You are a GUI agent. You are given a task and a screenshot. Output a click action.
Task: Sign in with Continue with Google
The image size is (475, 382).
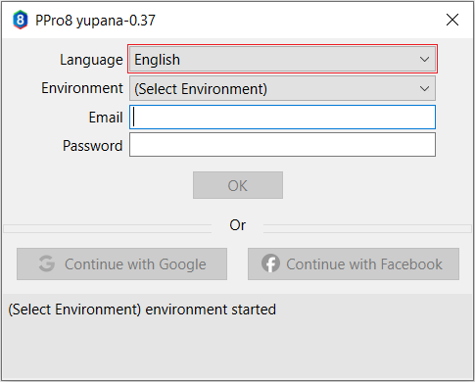click(x=121, y=263)
